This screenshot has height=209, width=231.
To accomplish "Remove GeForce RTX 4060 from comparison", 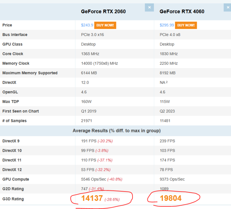I will [228, 7].
